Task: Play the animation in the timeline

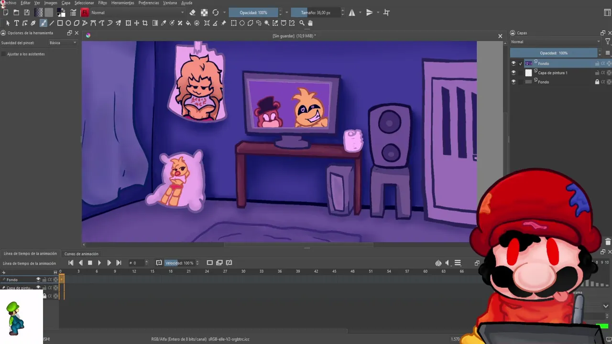Action: point(99,263)
